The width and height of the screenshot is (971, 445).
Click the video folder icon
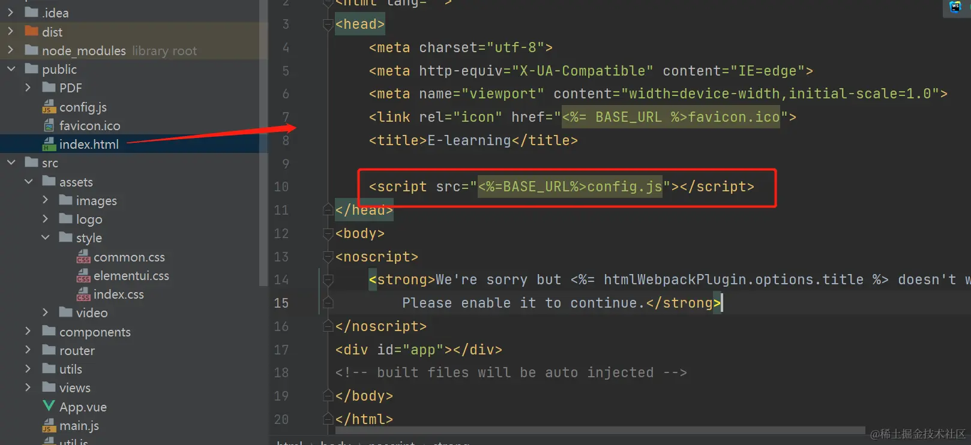coord(66,312)
